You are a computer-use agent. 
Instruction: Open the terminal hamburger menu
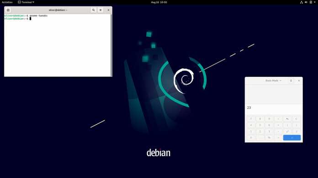pyautogui.click(x=101, y=10)
